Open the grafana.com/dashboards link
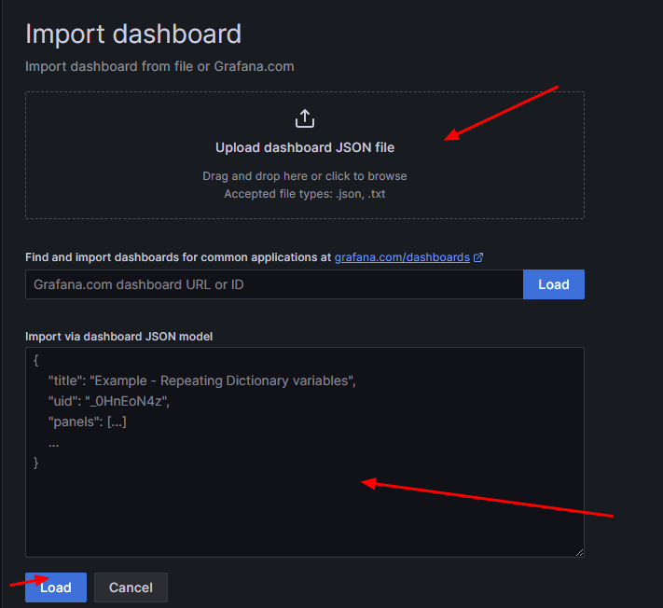Viewport: 663px width, 608px height. coord(402,257)
